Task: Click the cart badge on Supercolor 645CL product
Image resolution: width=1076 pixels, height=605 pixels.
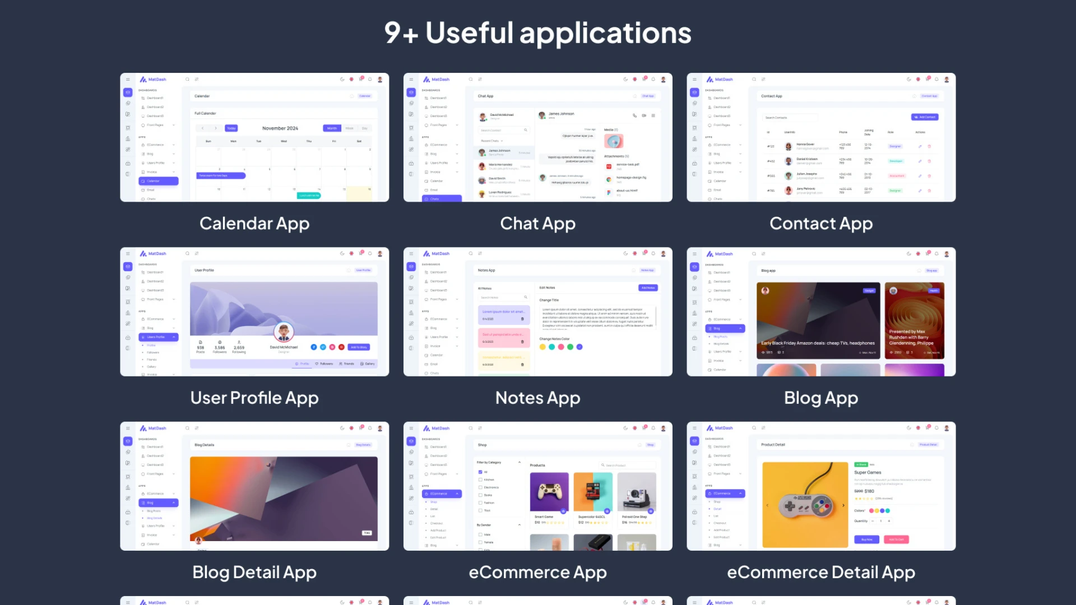Action: click(607, 511)
